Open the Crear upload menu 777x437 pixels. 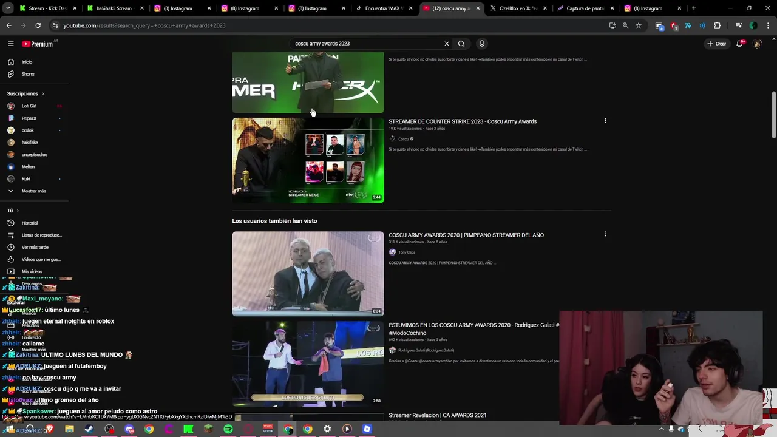tap(716, 44)
